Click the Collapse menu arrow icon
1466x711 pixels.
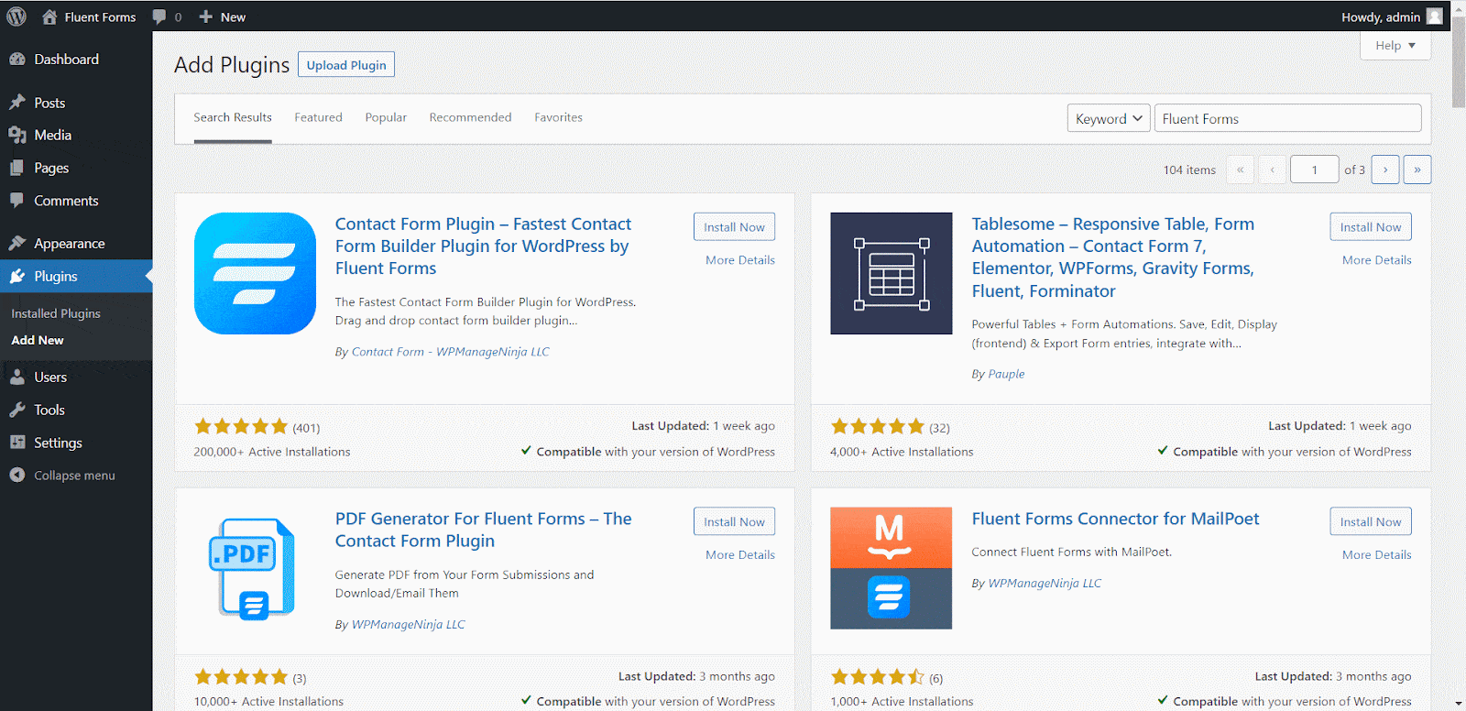coord(17,476)
